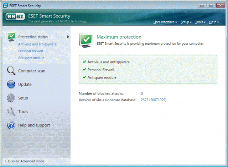
Task: Click the Antispam module green checkmark
Action: [x=84, y=77]
